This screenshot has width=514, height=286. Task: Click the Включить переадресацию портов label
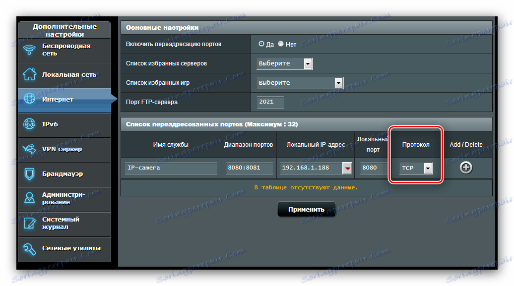pos(174,44)
